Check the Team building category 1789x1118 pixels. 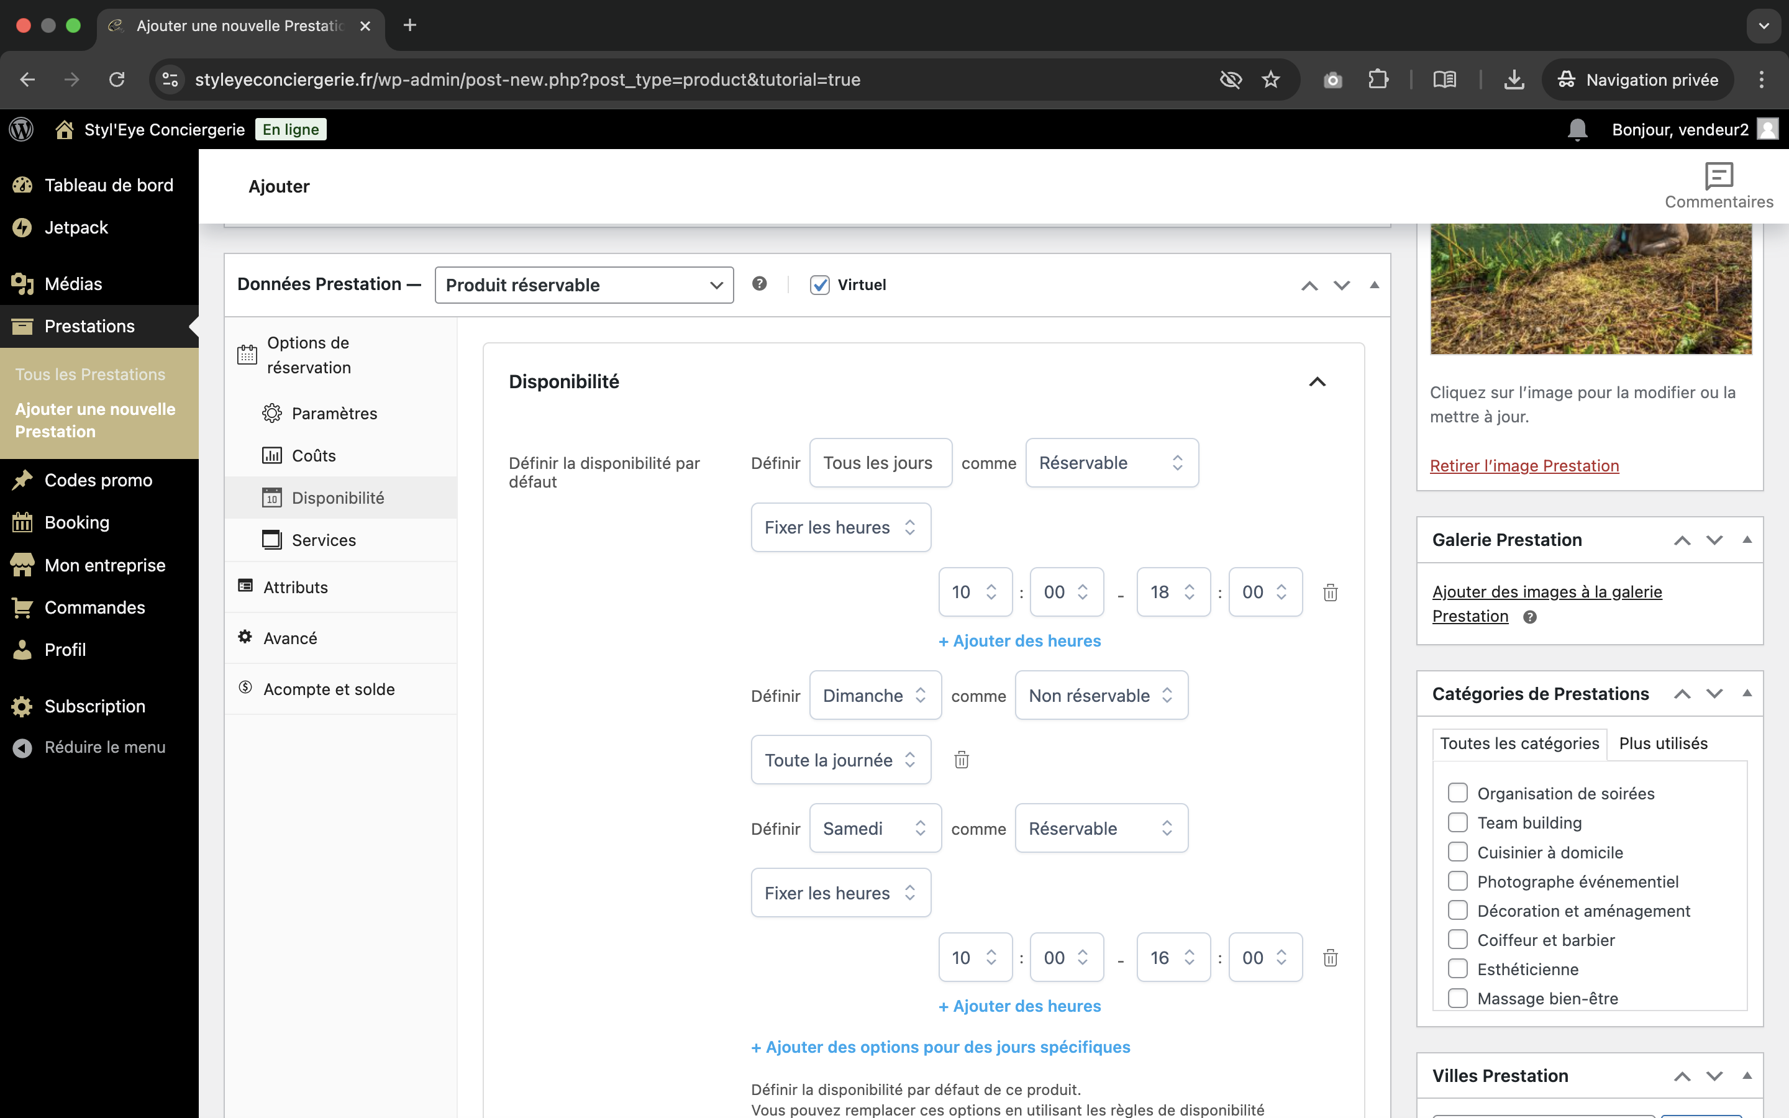click(1457, 822)
